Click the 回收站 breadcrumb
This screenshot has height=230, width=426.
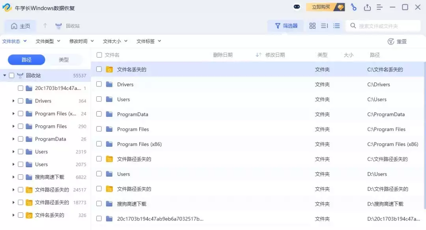[73, 26]
